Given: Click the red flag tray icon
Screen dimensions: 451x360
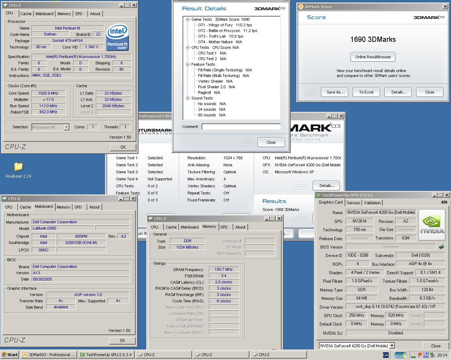Looking at the screenshot, I should click(x=420, y=355).
